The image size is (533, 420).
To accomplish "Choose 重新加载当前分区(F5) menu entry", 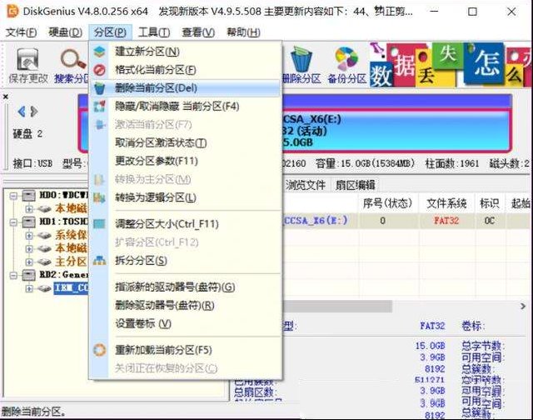I will 186,350.
